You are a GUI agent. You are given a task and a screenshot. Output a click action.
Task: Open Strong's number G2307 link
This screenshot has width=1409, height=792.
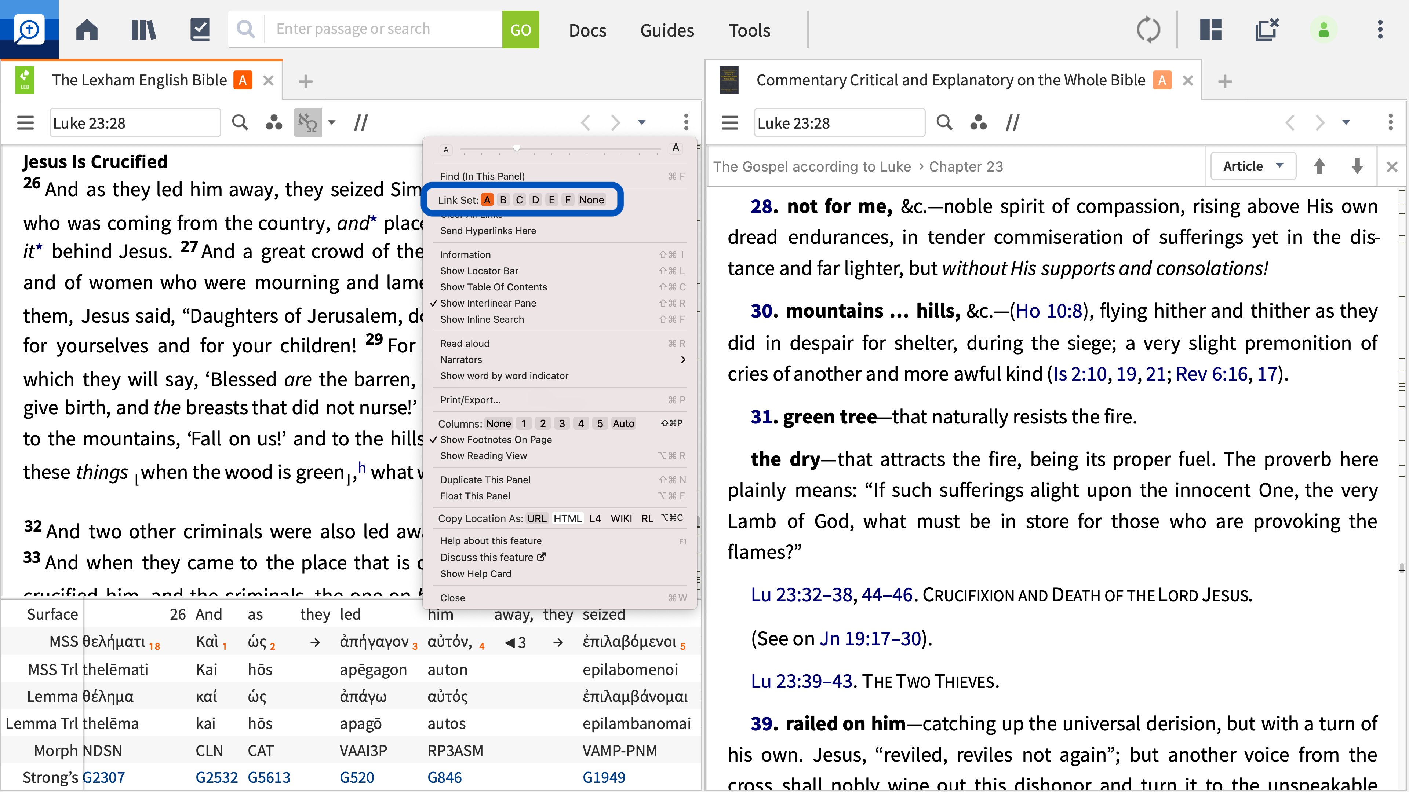(x=103, y=777)
